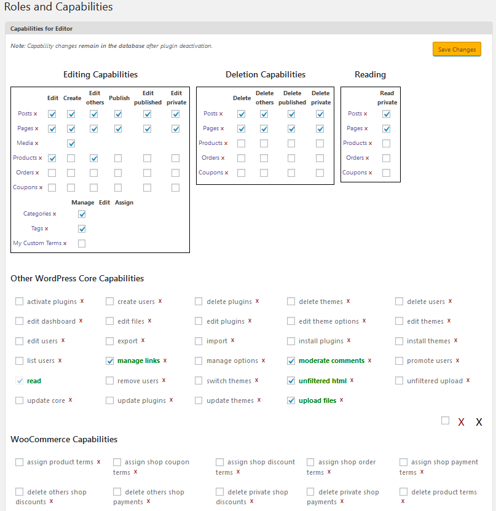Viewport: 496px width, 511px height.
Task: Disable the moderate comments checkbox
Action: [x=291, y=361]
